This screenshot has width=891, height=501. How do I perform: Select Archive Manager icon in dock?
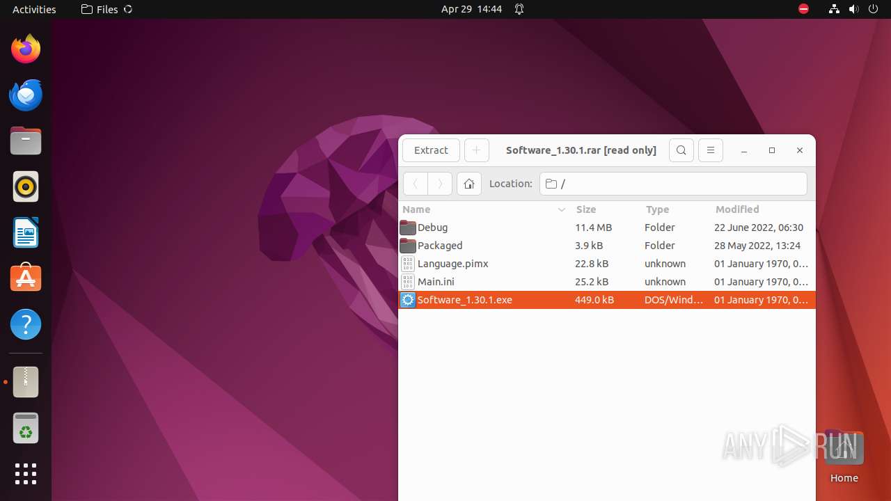tap(26, 382)
